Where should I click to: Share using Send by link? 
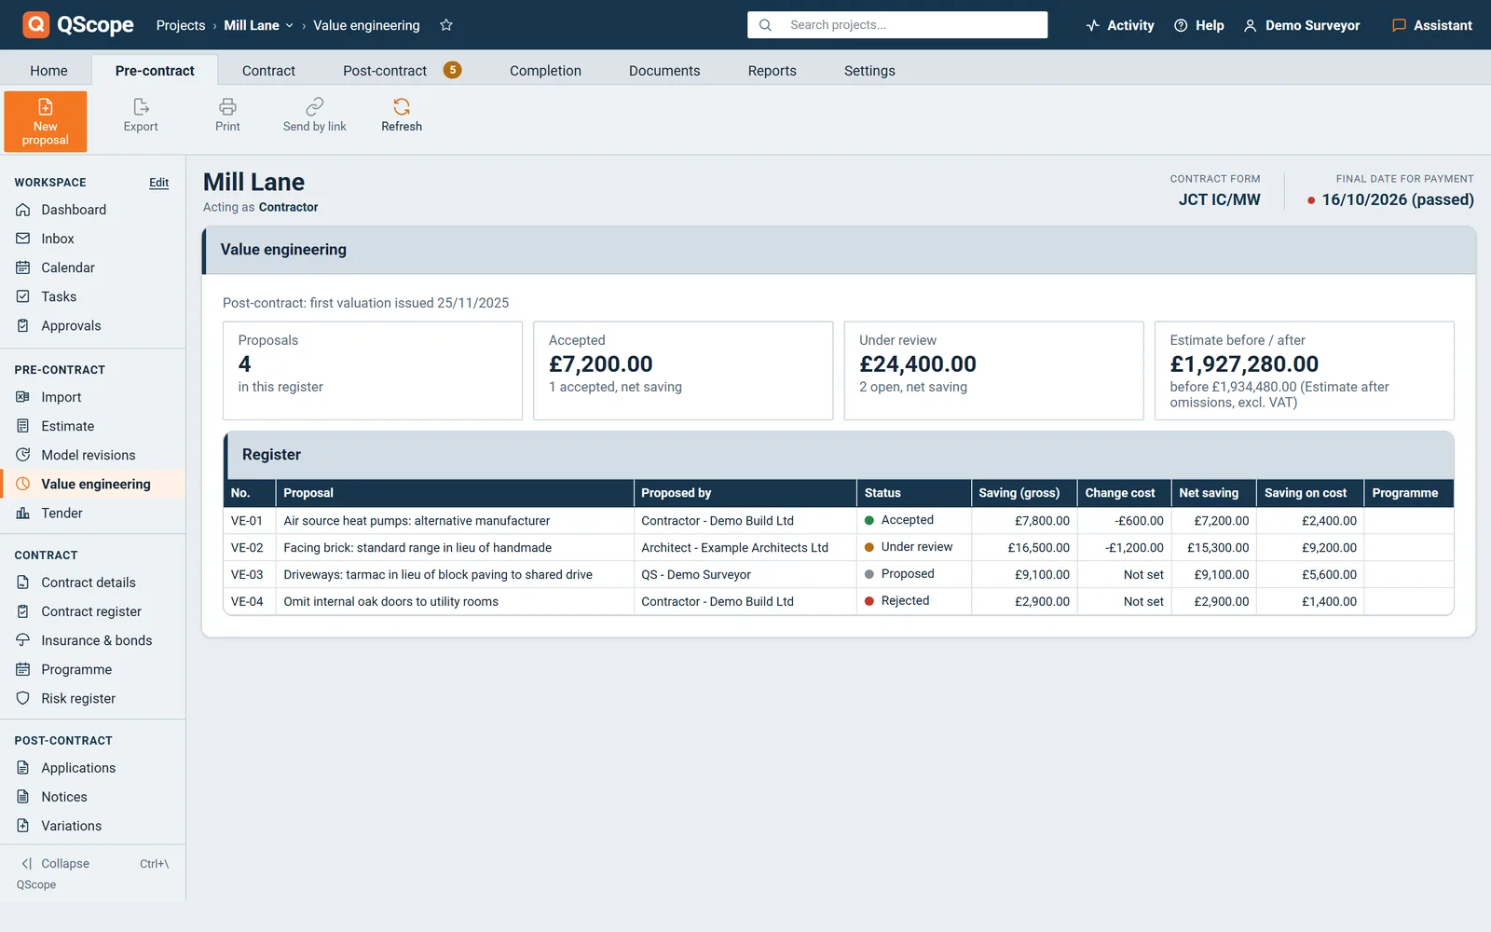point(315,116)
